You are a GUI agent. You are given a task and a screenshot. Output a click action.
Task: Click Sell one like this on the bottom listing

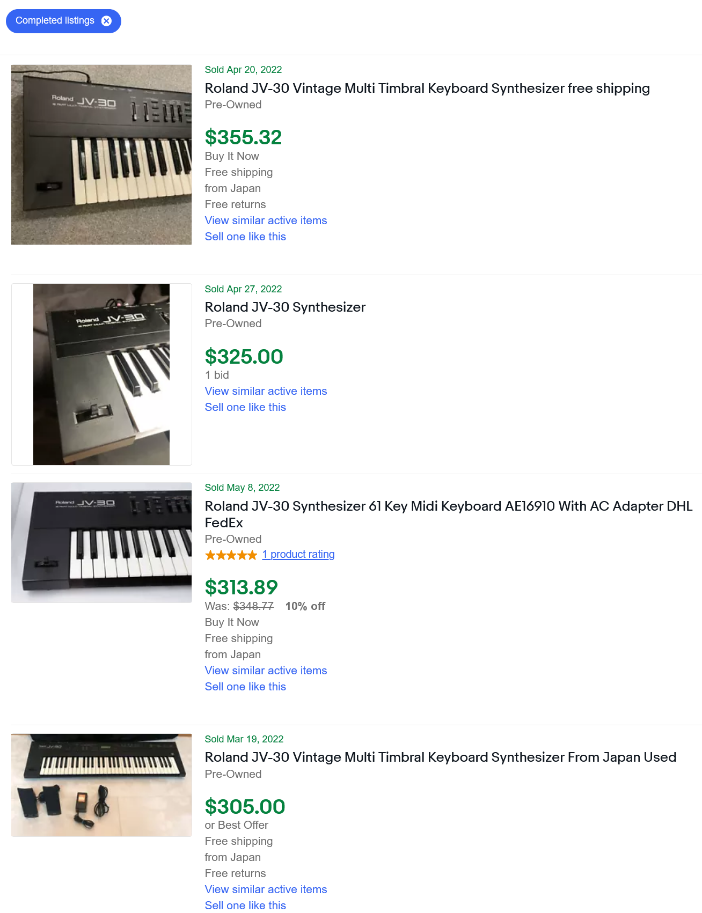click(x=245, y=905)
